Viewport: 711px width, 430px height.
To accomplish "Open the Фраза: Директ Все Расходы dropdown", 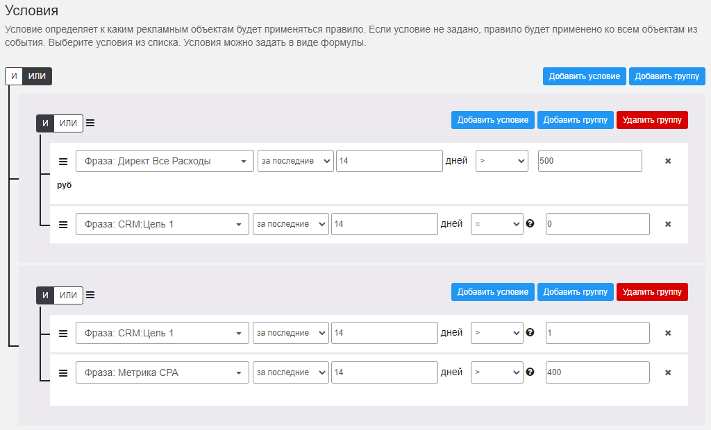I will click(165, 161).
